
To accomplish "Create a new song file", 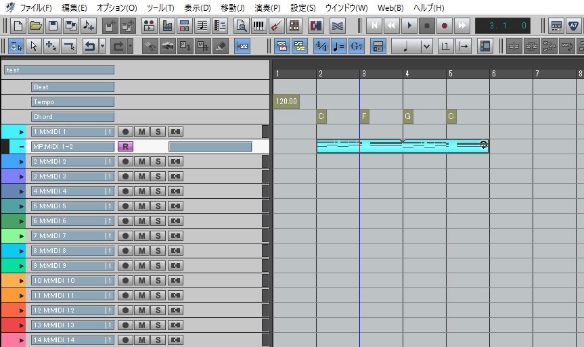I will (x=18, y=26).
